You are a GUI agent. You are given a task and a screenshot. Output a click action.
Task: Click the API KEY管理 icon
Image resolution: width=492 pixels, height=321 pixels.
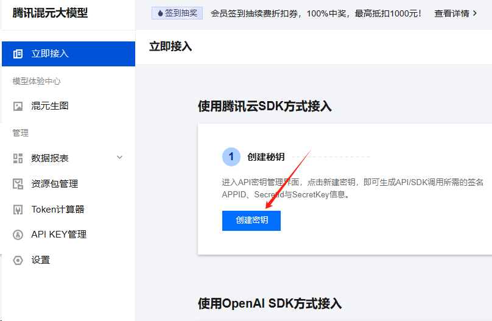pyautogui.click(x=18, y=235)
